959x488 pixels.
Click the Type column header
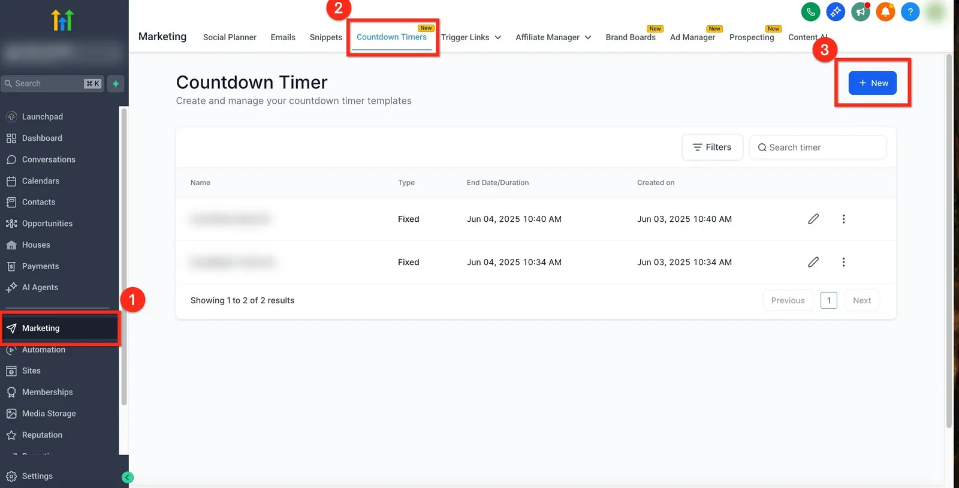click(406, 182)
